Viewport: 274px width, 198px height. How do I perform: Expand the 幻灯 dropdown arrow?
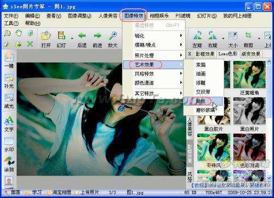[72, 38]
